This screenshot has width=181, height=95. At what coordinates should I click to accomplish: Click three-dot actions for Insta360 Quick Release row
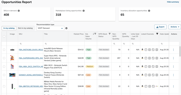(173, 50)
